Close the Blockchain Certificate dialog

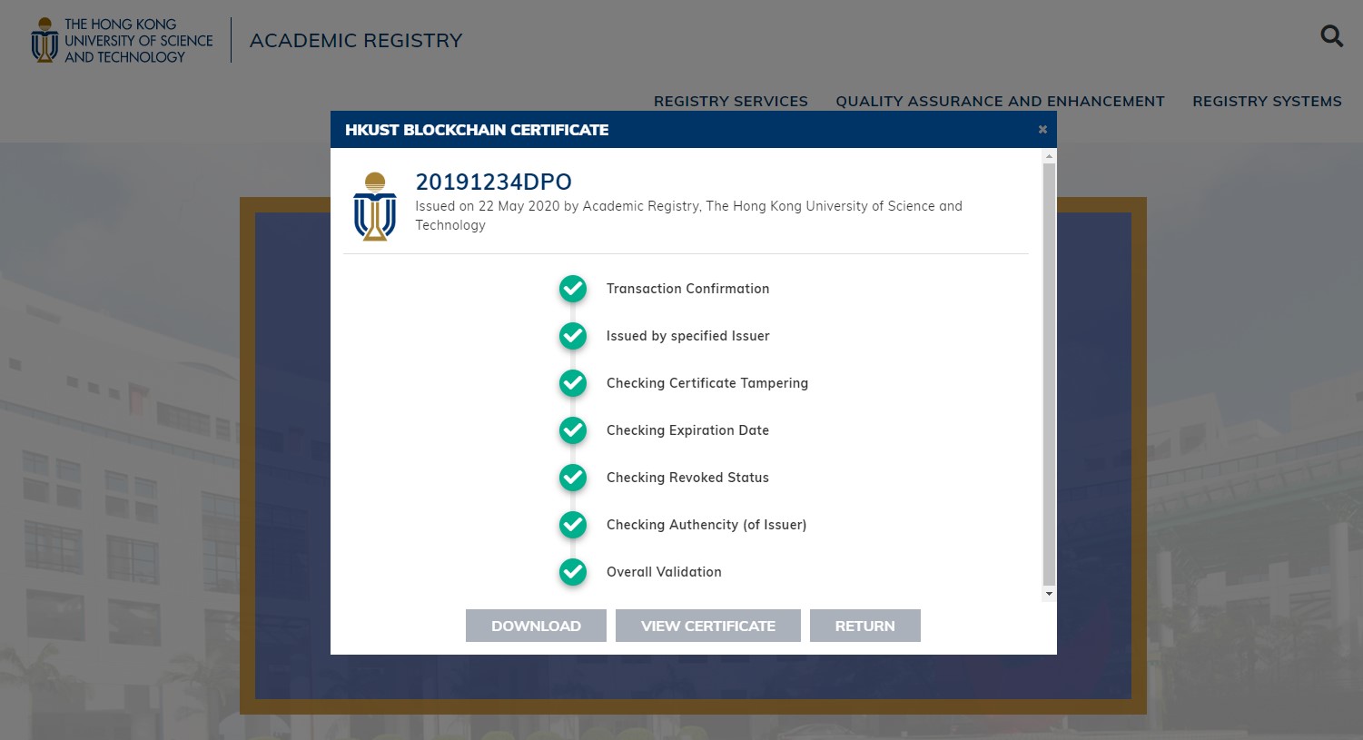pos(1042,130)
